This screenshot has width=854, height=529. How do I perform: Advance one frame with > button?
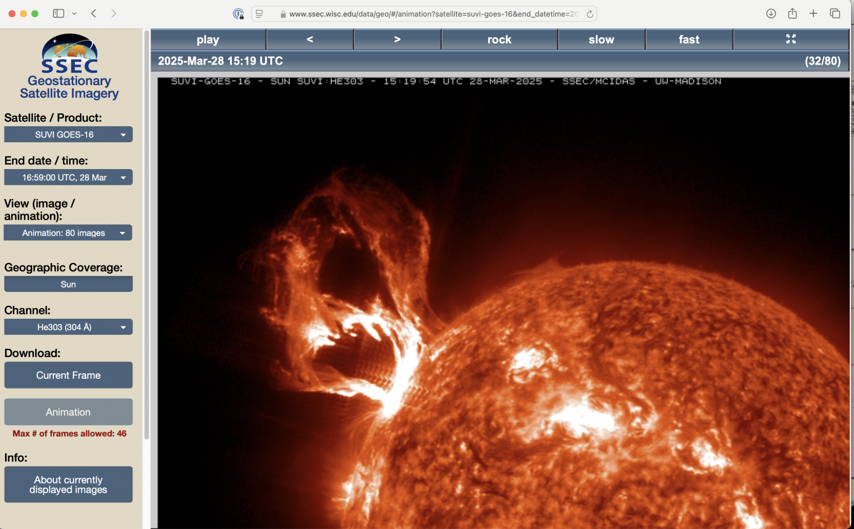[x=397, y=39]
